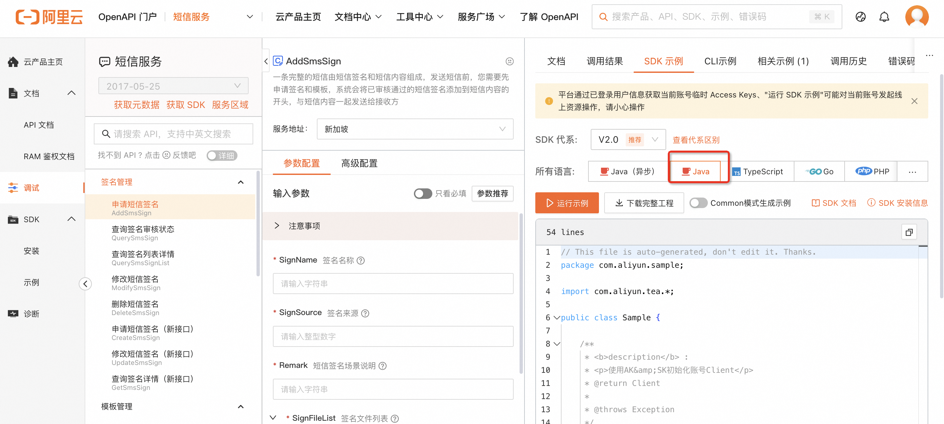944x424 pixels.
Task: Collapse API list panel arrow beside AddSmsSign
Action: pos(266,61)
